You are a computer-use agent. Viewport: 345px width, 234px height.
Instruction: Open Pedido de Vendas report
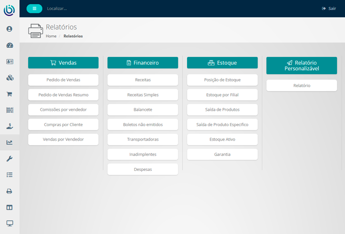tap(63, 80)
